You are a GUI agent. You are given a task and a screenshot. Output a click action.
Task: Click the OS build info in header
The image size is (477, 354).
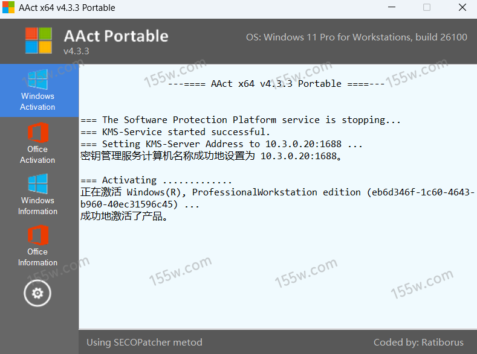tap(356, 37)
